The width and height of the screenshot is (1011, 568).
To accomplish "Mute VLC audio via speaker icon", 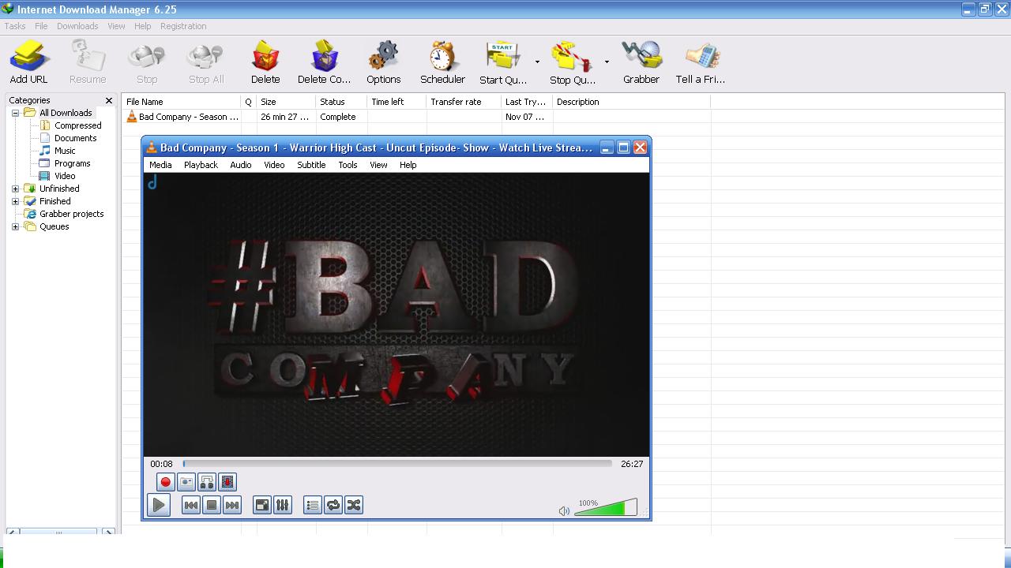I will [x=564, y=510].
